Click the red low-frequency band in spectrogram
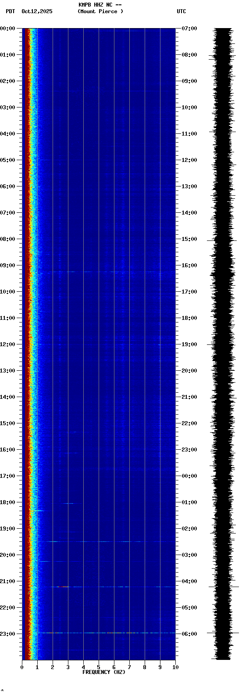Viewport: 242px width, 695px height. point(26,344)
